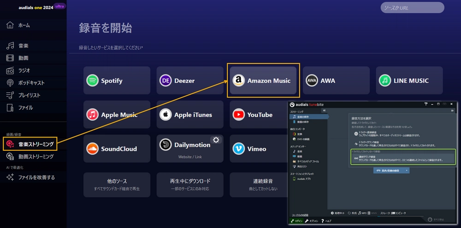Open ヘルプ in the Tunebite bottom bar
Screen dimensions: 461x228
click(327, 221)
